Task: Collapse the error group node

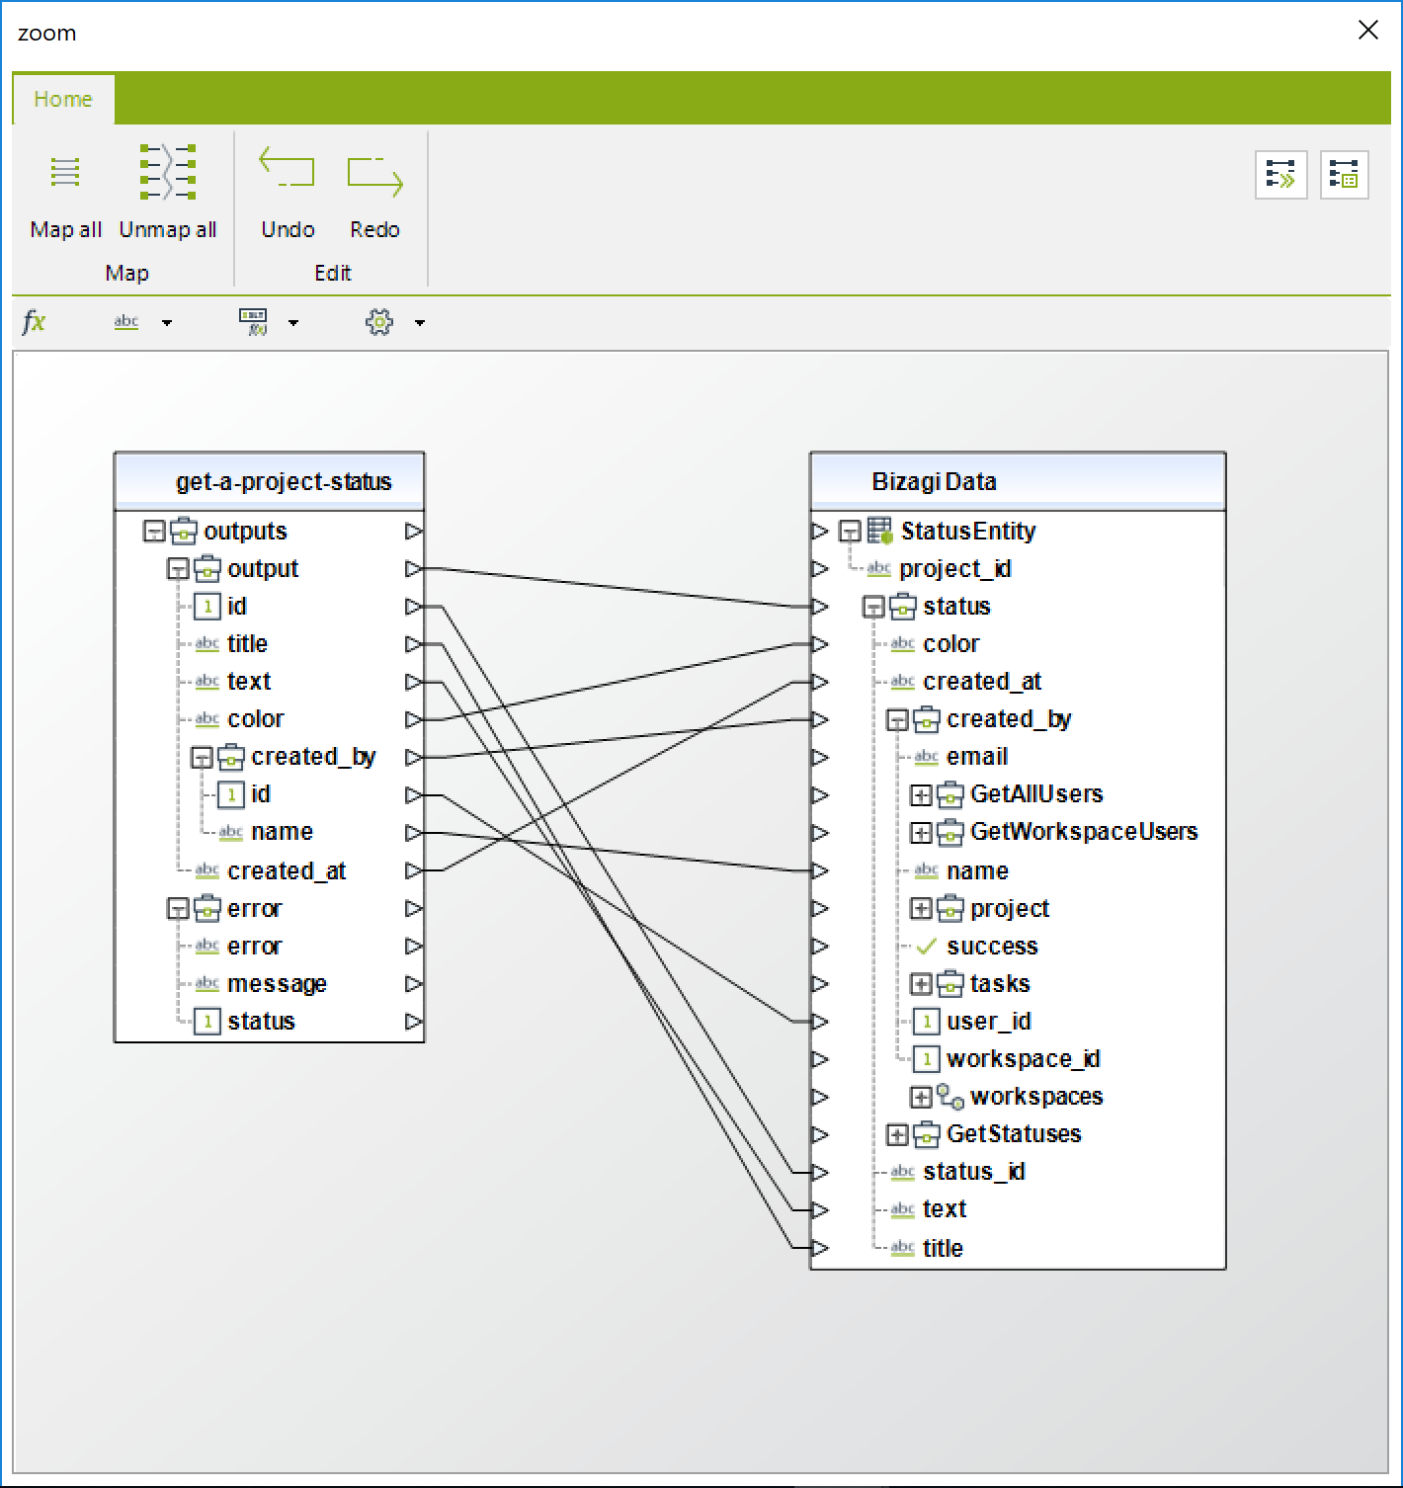Action: 178,909
